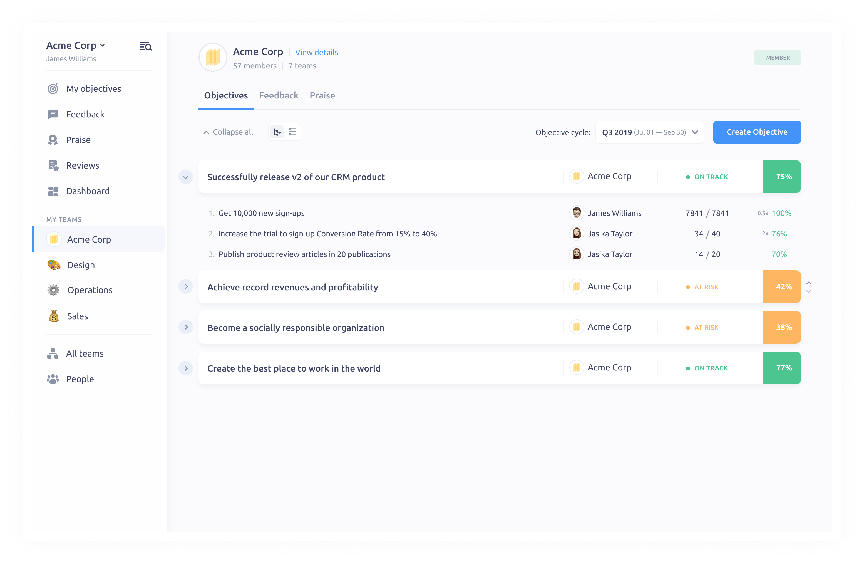Click the 42% progress badge
The width and height of the screenshot is (864, 564).
tap(782, 286)
